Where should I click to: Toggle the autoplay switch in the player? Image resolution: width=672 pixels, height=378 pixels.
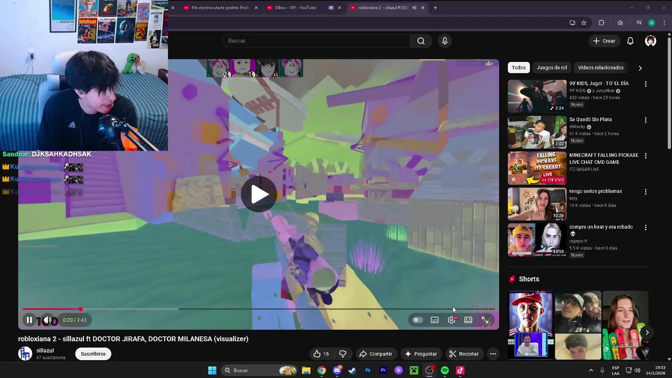[x=417, y=320]
